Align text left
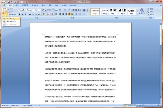Screen dimensions: 163x108 click(x=60, y=14)
